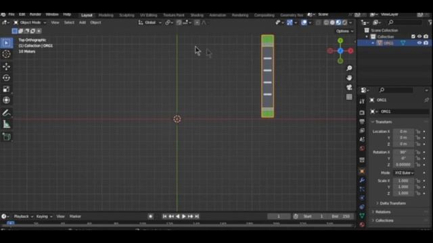
Task: Open the viewport Add menu
Action: pyautogui.click(x=83, y=22)
